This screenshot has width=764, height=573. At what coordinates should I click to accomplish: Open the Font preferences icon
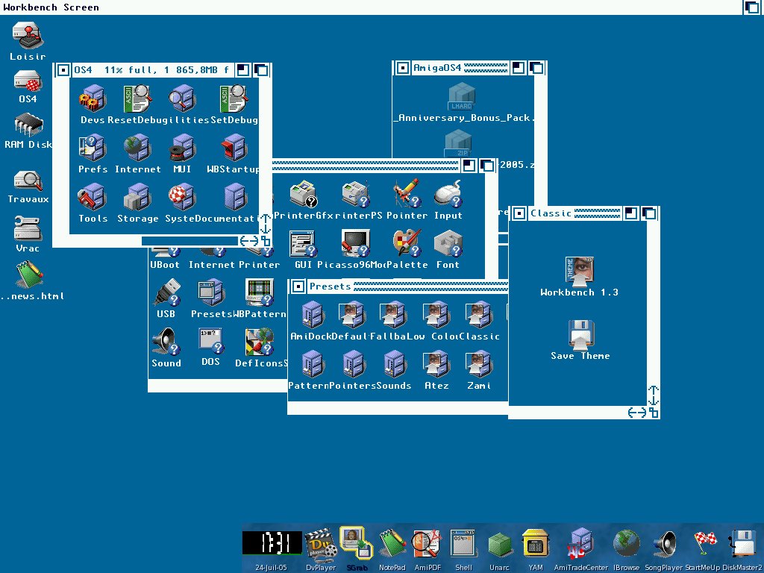point(448,244)
